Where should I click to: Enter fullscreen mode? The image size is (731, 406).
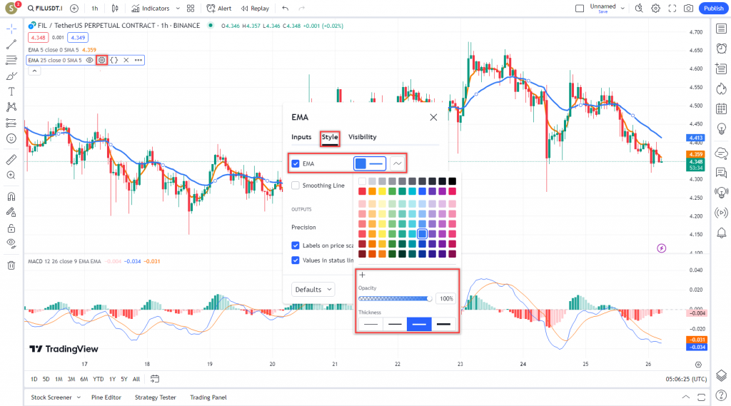point(672,9)
